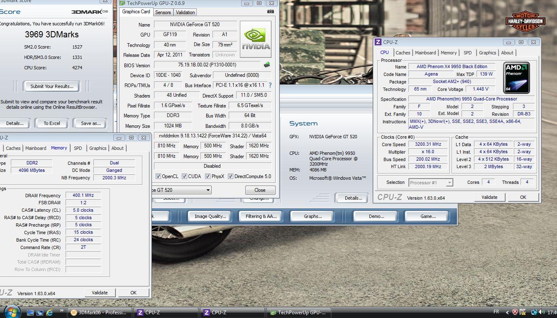557x318 pixels.
Task: Click Core Speed value 3200.31 MHz
Action: pos(428,144)
